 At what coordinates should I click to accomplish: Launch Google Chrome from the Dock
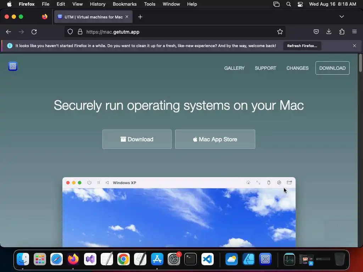click(x=123, y=259)
